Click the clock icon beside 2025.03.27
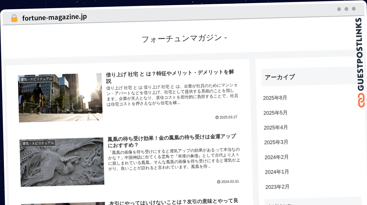Viewport: 367px width, 205px height. pos(217,117)
